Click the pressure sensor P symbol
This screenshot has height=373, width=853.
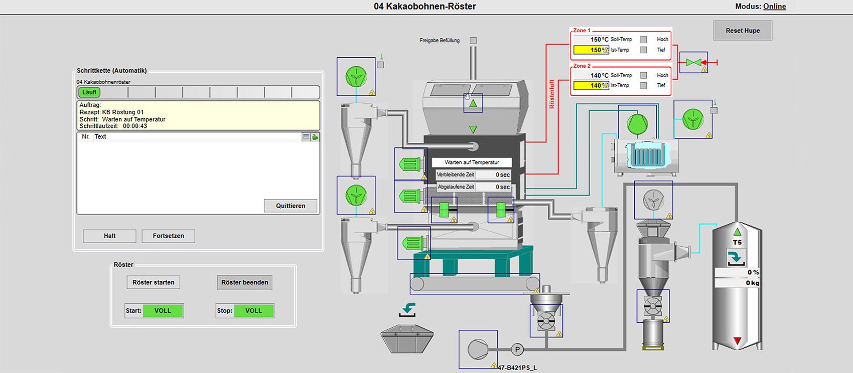517,349
